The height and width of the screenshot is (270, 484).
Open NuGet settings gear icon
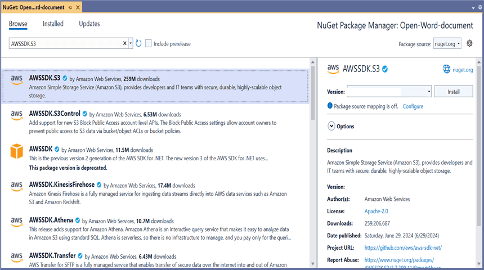point(469,43)
